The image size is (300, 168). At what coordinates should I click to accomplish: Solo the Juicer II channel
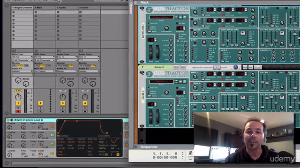pyautogui.click(x=183, y=67)
